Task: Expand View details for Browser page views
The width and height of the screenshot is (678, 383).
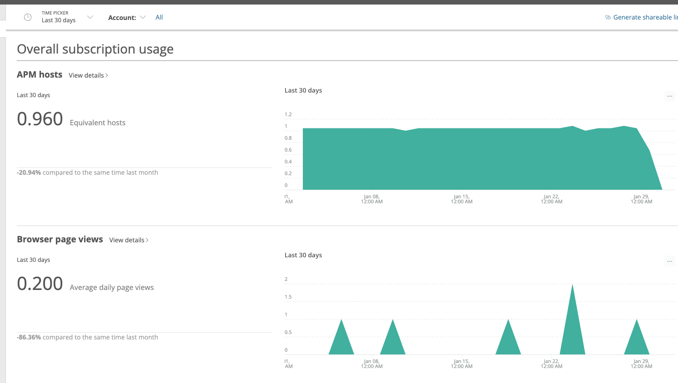Action: (128, 240)
